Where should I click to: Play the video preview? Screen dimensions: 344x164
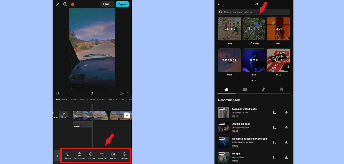[92, 93]
